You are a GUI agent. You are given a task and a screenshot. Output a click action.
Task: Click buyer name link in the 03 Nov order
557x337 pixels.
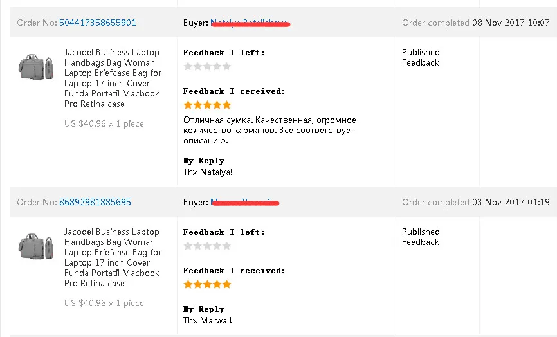[x=244, y=203]
